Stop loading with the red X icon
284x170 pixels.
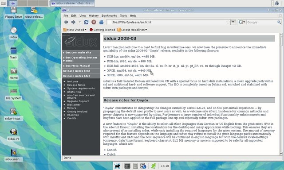coord(94,22)
